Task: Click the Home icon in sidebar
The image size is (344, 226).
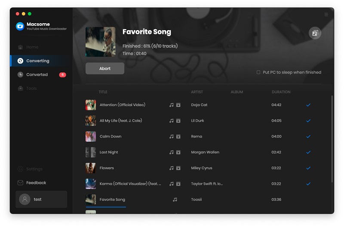Action: coord(20,47)
